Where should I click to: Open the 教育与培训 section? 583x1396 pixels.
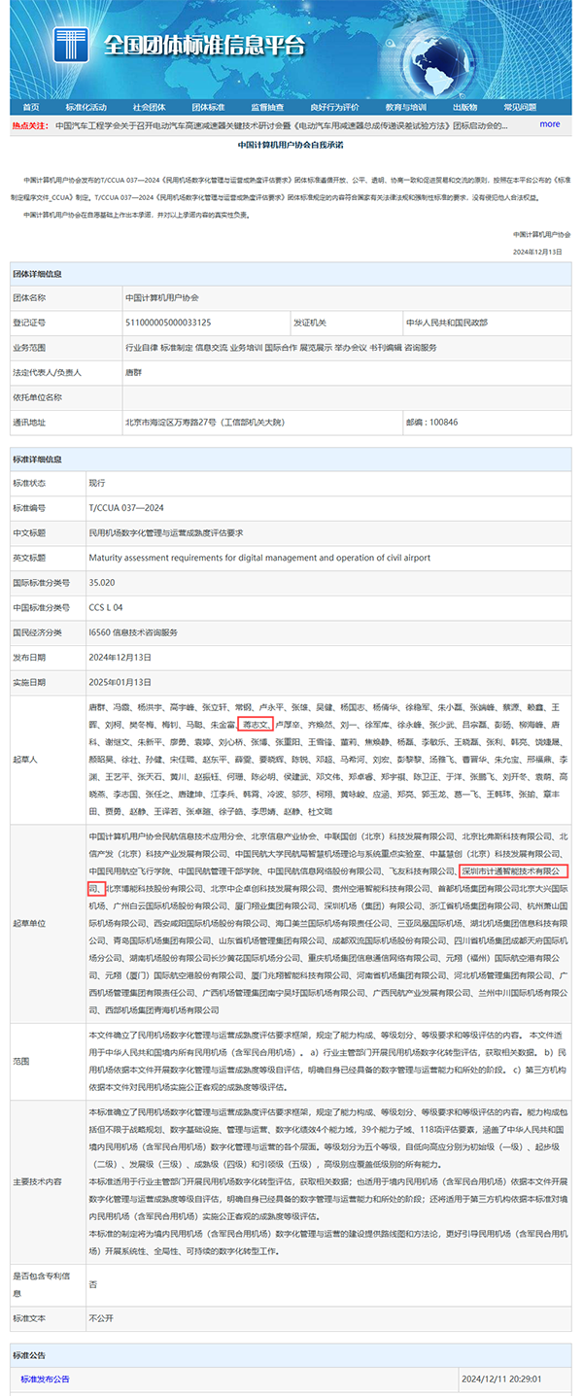click(405, 107)
